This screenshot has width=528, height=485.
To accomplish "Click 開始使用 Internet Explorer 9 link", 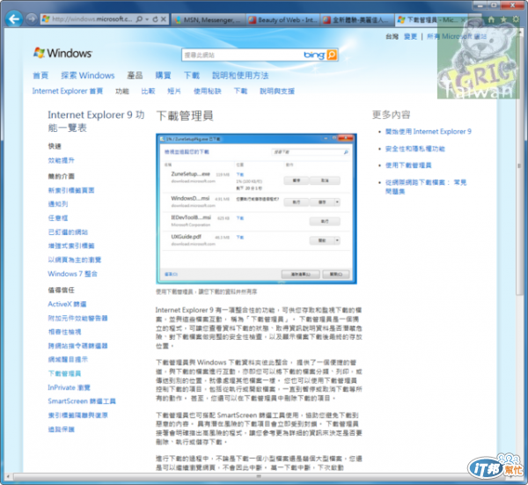I will (429, 132).
